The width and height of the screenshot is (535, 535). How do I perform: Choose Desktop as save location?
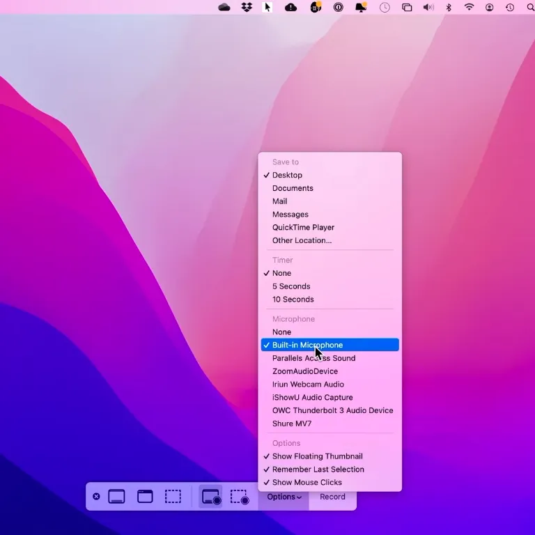330,175
